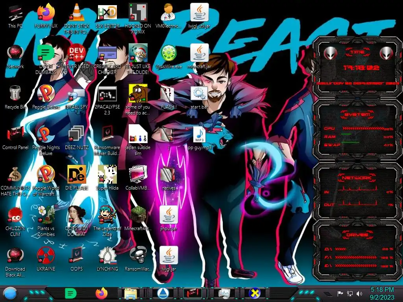Open the blue triangle app on taskbar
Screen dimensions: 403x302
click(x=163, y=293)
